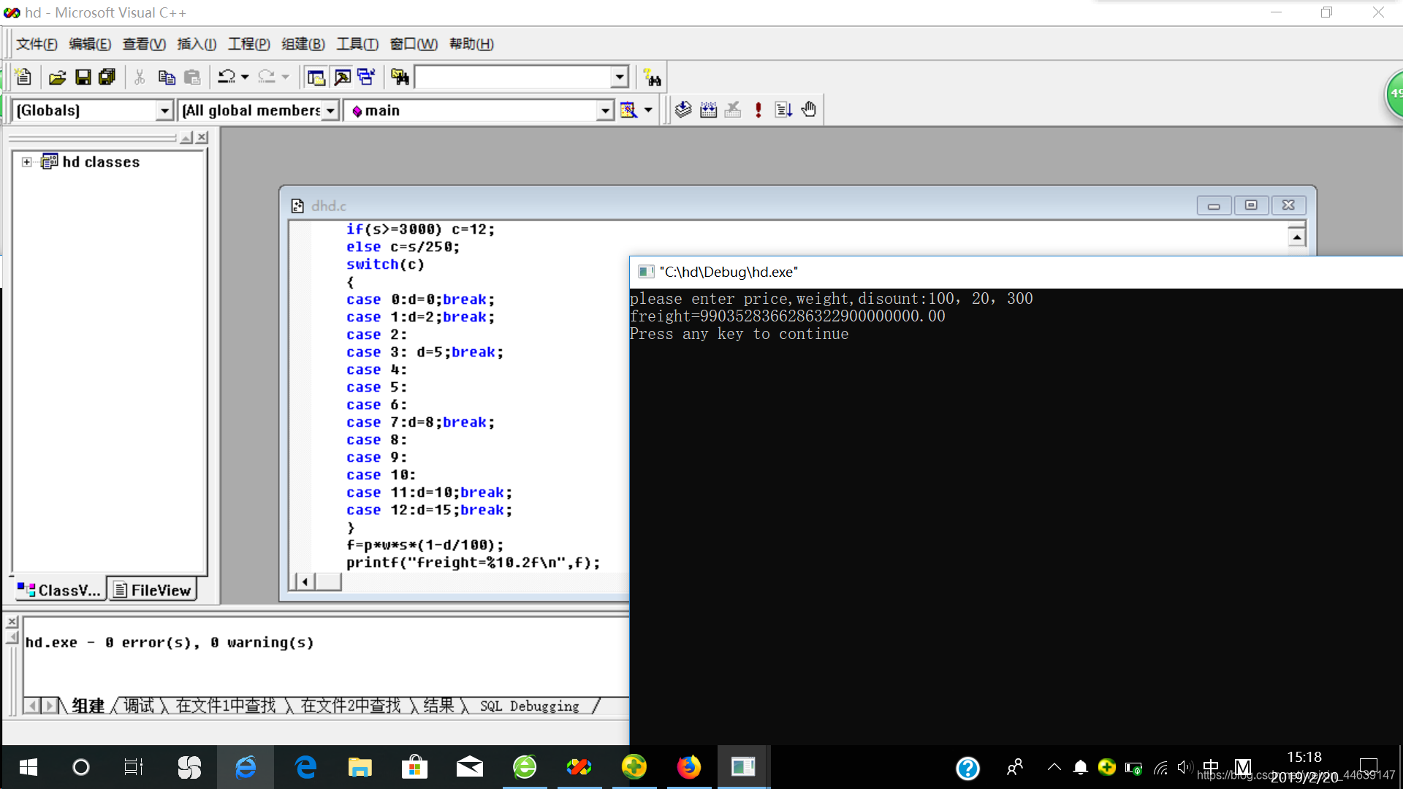Open the Window List icon
Screen dimensions: 1403x789
coord(366,77)
